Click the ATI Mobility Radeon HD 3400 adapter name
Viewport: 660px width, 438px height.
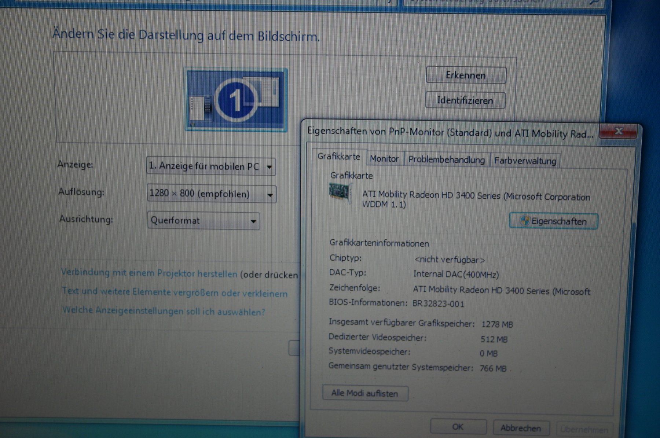tap(476, 199)
